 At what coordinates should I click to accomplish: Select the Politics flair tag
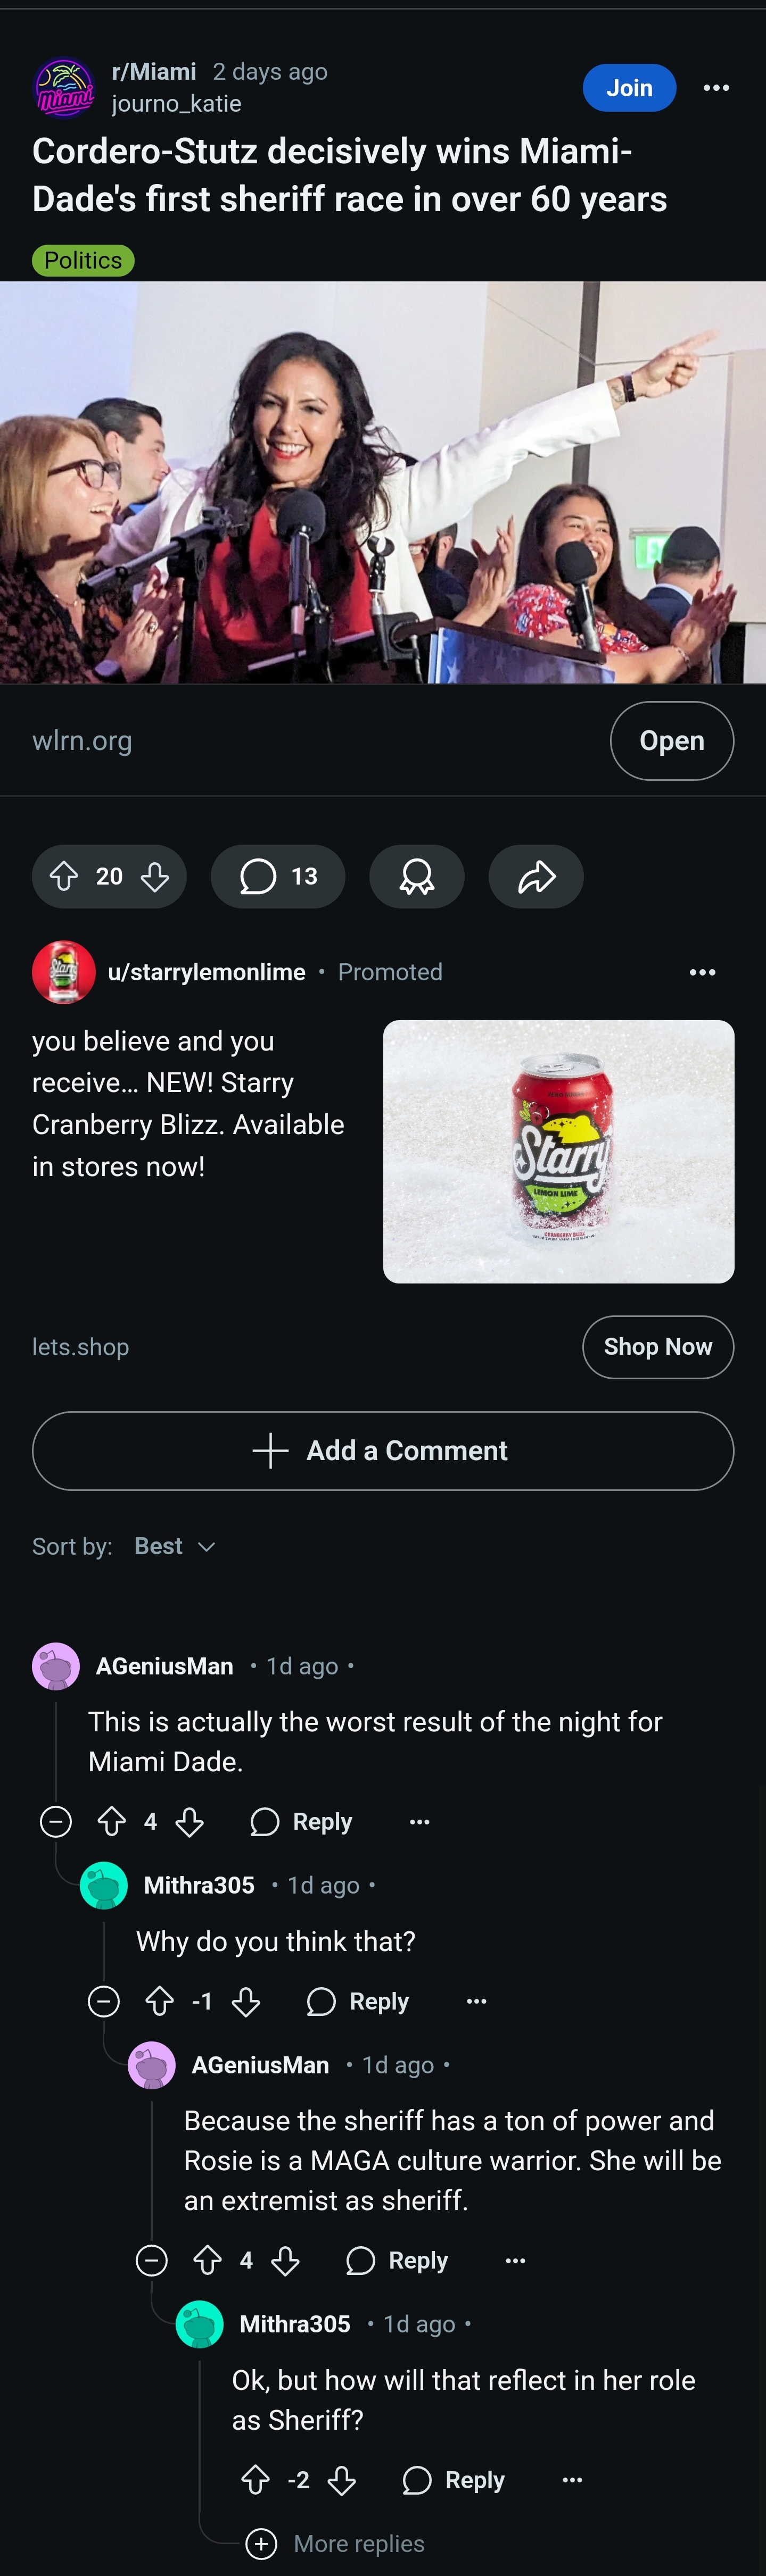83,260
